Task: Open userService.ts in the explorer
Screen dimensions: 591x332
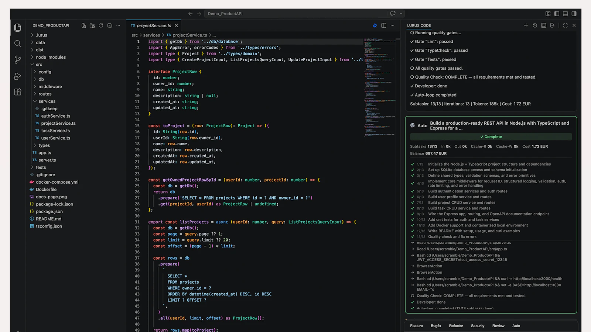Action: click(x=55, y=138)
